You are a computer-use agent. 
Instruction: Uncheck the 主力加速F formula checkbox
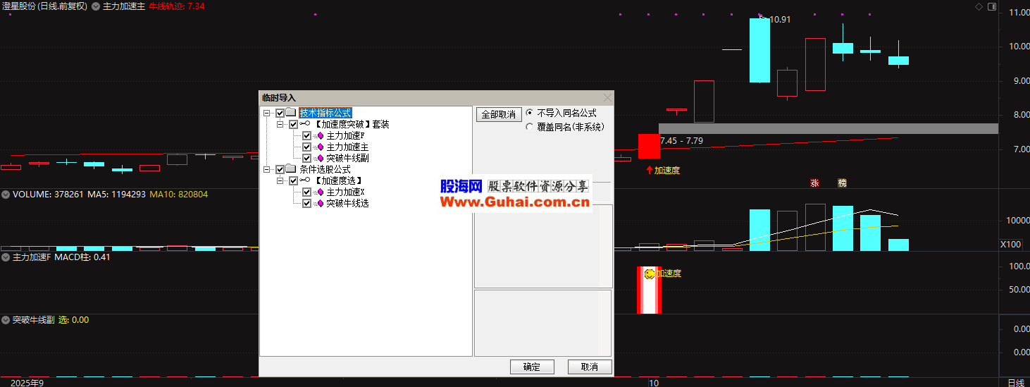[306, 135]
